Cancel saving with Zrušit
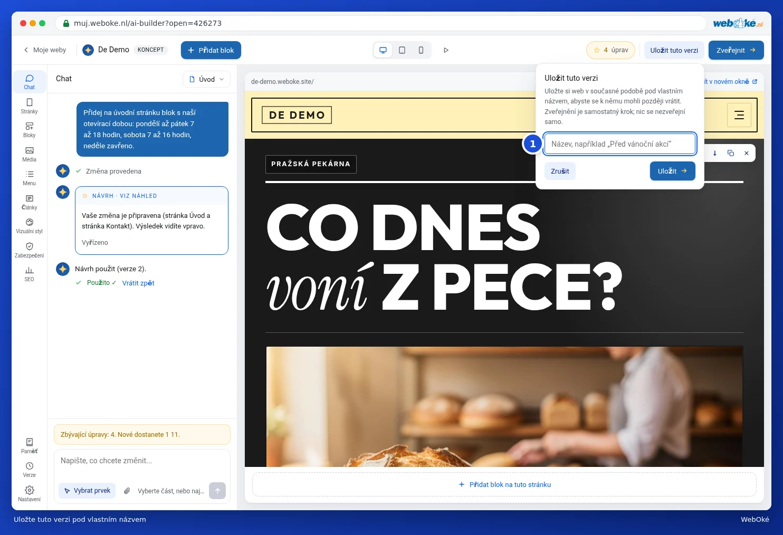Viewport: 783px width, 535px height. click(x=560, y=171)
